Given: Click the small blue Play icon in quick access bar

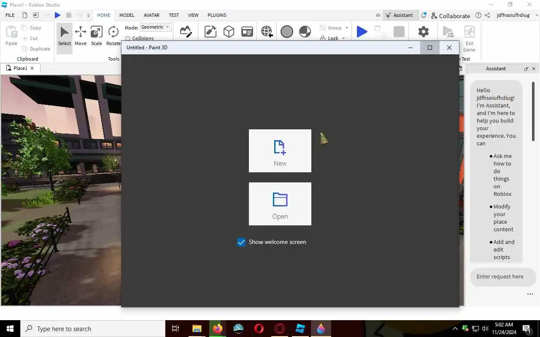Looking at the screenshot, I should pyautogui.click(x=58, y=15).
